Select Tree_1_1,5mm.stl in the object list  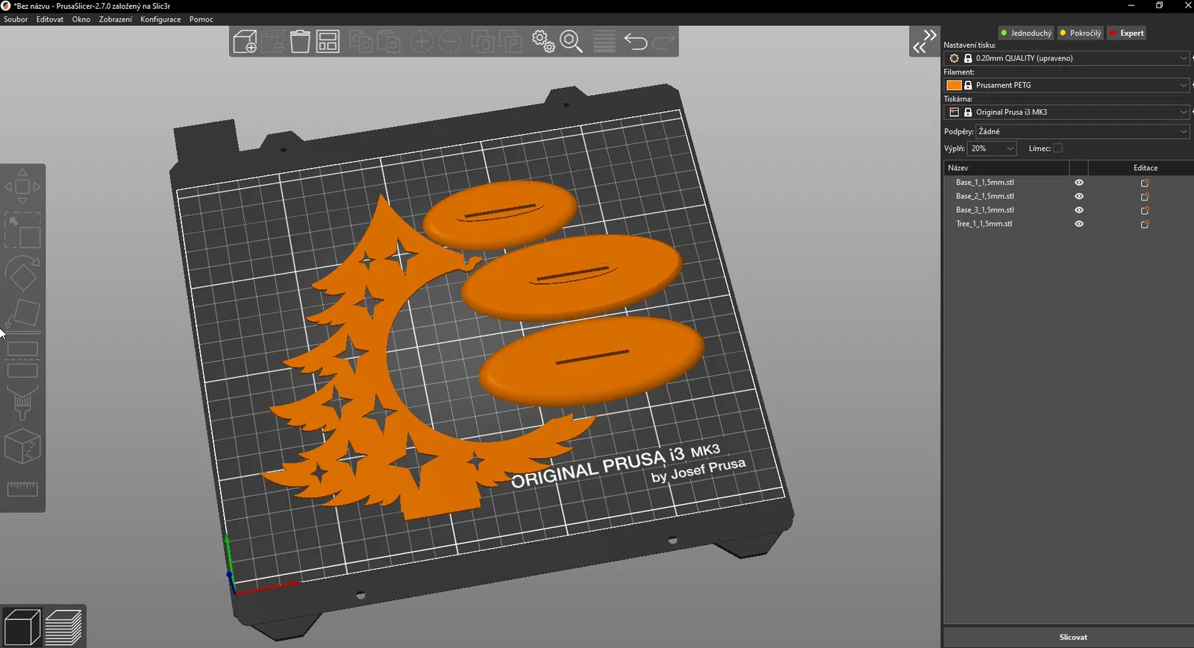pyautogui.click(x=984, y=224)
